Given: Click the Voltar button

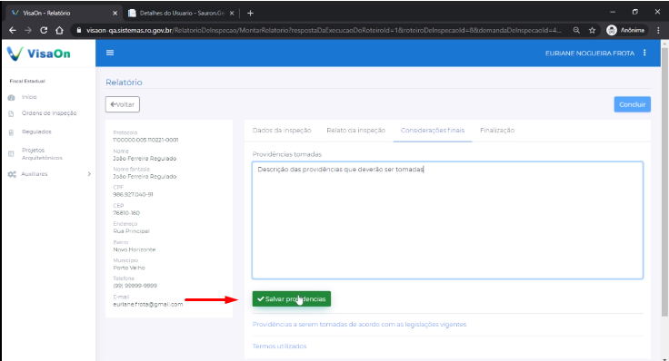Looking at the screenshot, I should 123,104.
